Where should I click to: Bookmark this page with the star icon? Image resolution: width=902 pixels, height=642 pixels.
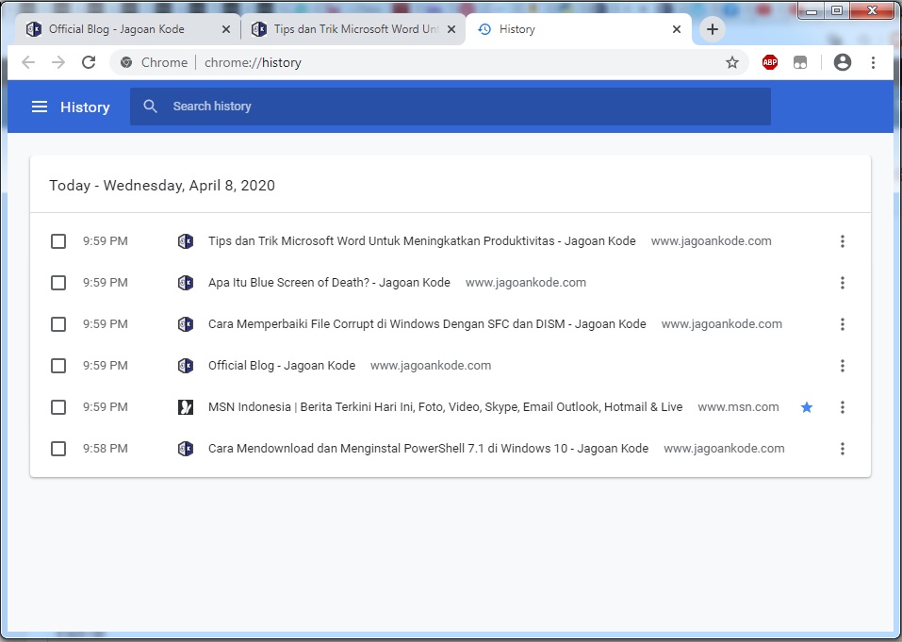pos(731,62)
